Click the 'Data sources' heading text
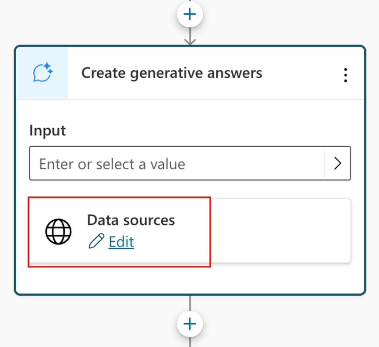 coord(131,220)
